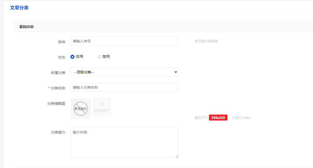
Task: Select the 启用 radio button
Action: (72, 57)
